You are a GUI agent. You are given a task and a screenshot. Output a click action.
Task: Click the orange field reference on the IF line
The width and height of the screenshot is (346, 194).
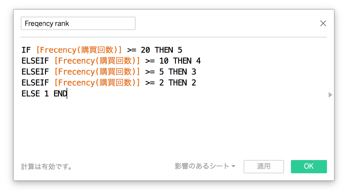coord(79,50)
